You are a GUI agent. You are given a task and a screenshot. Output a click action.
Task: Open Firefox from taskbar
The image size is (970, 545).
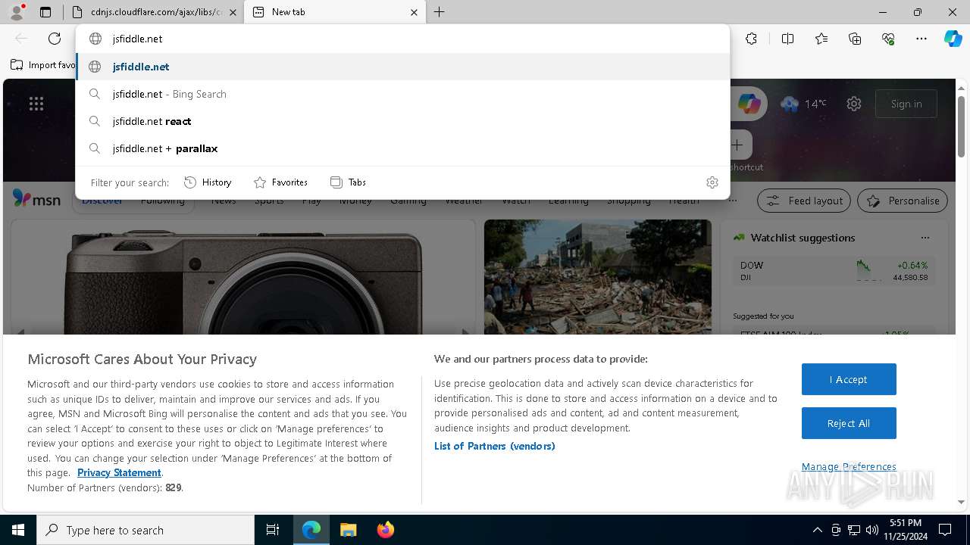click(x=385, y=530)
